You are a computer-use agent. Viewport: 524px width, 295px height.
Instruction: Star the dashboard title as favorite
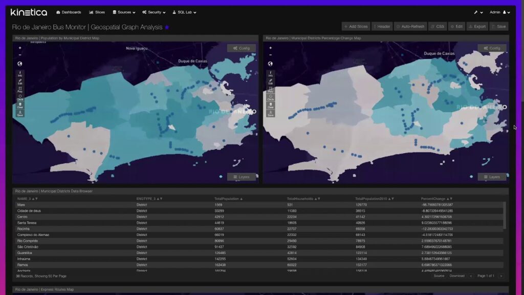(x=167, y=27)
